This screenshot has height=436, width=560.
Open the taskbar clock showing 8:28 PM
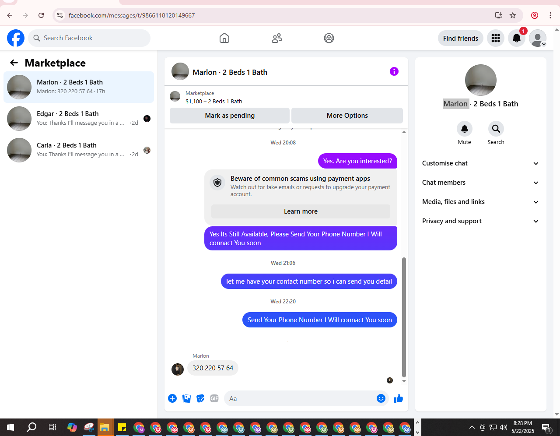coord(523,427)
